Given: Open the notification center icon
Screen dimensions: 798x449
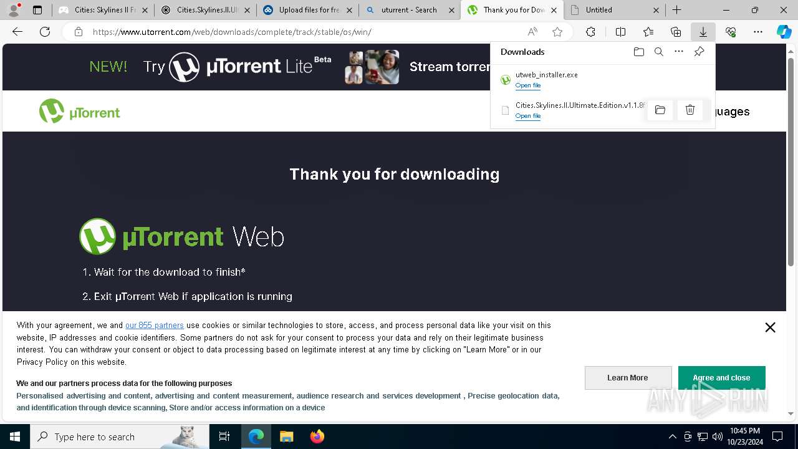Looking at the screenshot, I should (778, 437).
